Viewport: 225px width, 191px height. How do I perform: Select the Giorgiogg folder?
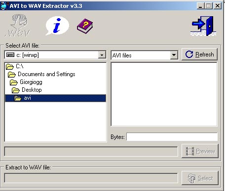[26, 82]
